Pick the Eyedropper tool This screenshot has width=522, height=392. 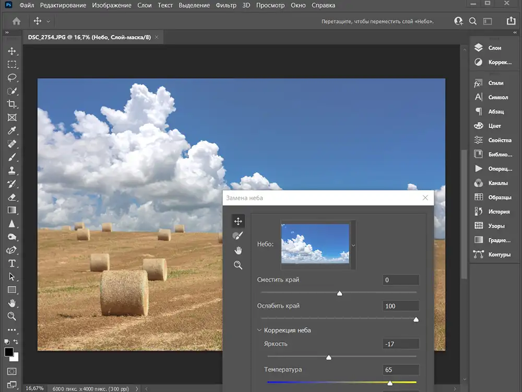[x=12, y=131]
